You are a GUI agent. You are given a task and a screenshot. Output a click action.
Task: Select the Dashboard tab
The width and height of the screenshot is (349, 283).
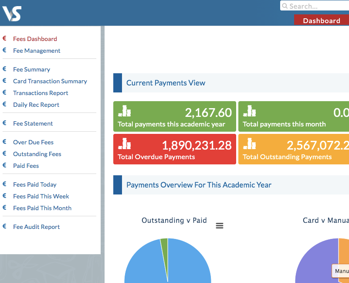[x=321, y=20]
